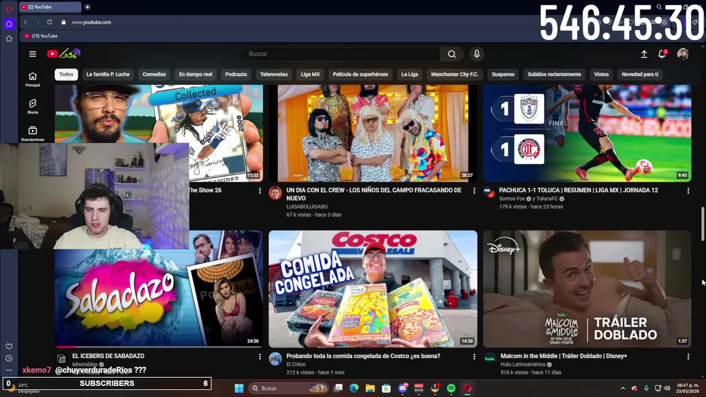Select the Liga MX filter chip
This screenshot has height=397, width=706.
(310, 74)
